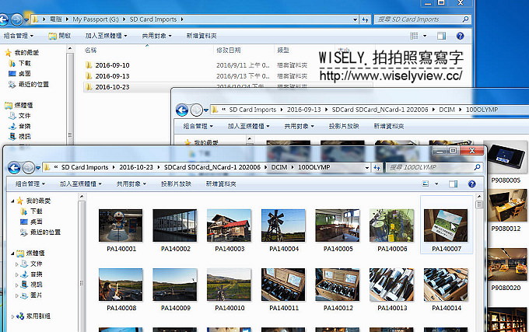The image size is (529, 332).
Task: Click Back arrow in middle 2016-09-13 window
Action: pyautogui.click(x=182, y=110)
